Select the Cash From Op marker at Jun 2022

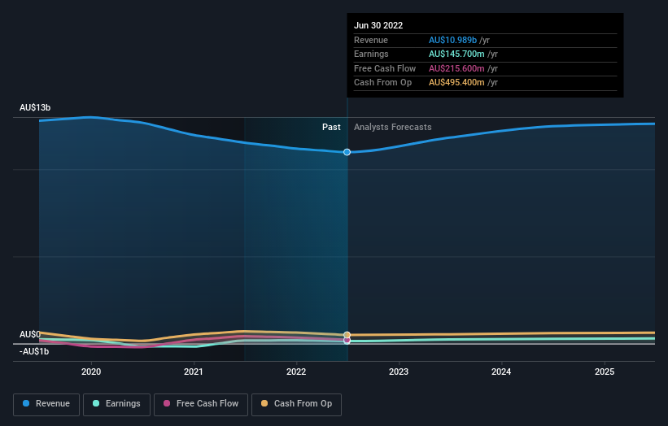(347, 335)
